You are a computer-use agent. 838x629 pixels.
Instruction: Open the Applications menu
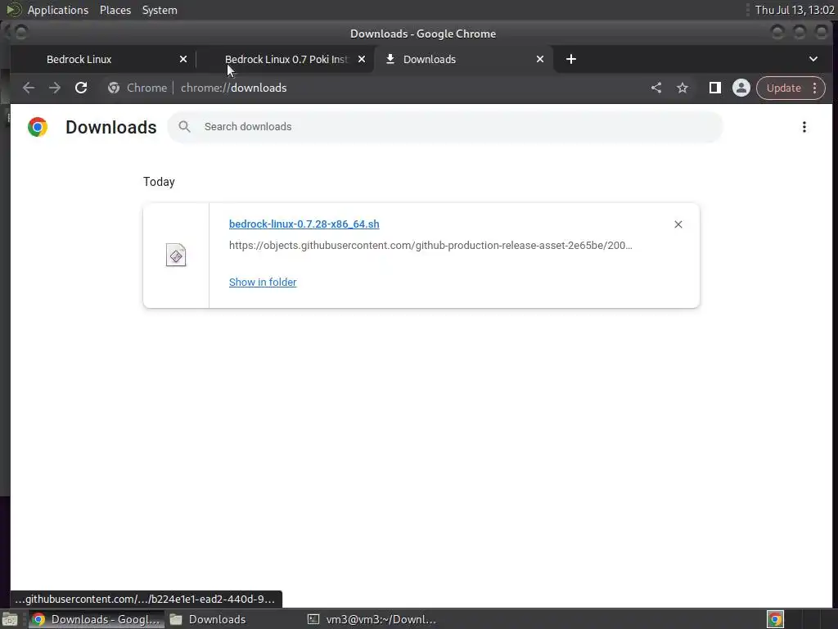pyautogui.click(x=58, y=10)
